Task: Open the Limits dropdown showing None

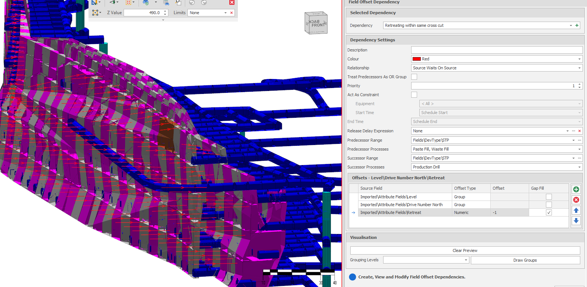Action: 225,13
